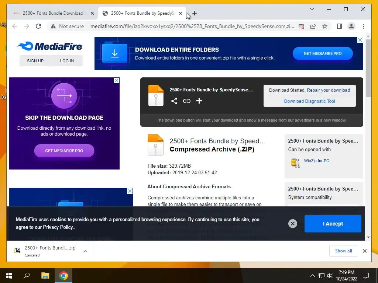The image size is (378, 283).
Task: Click scrollbar up arrow
Action: 368,36
